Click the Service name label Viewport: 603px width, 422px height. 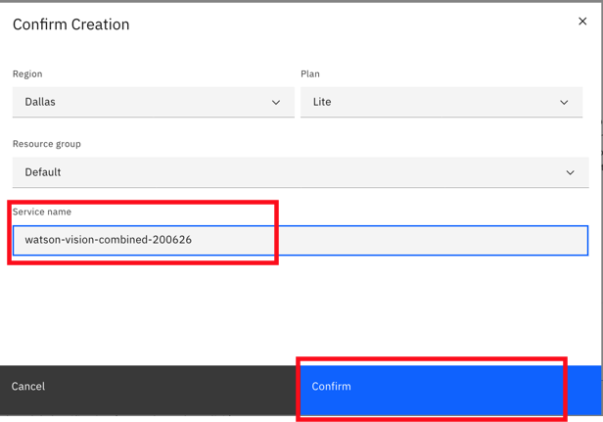coord(41,211)
